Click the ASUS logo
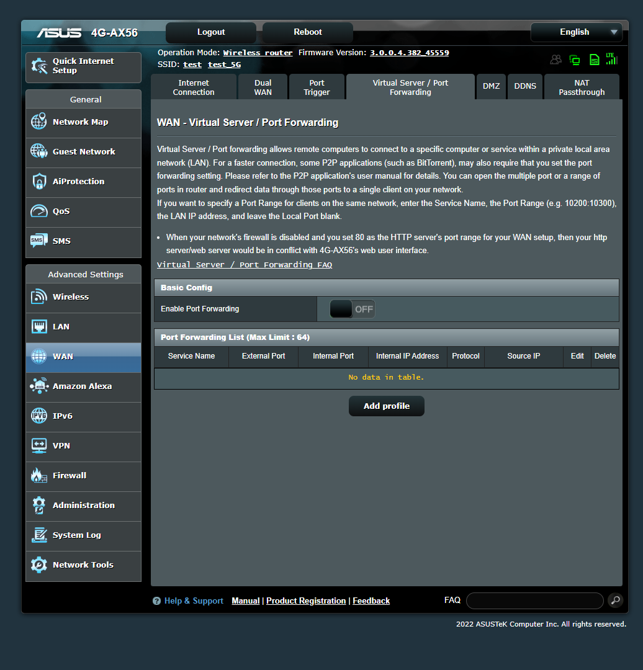643x670 pixels. (59, 33)
